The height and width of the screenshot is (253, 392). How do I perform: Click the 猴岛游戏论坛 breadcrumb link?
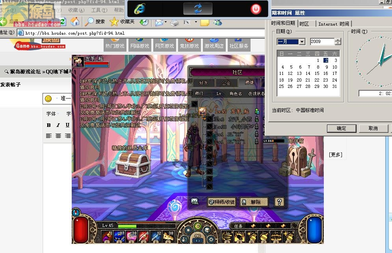pyautogui.click(x=25, y=72)
